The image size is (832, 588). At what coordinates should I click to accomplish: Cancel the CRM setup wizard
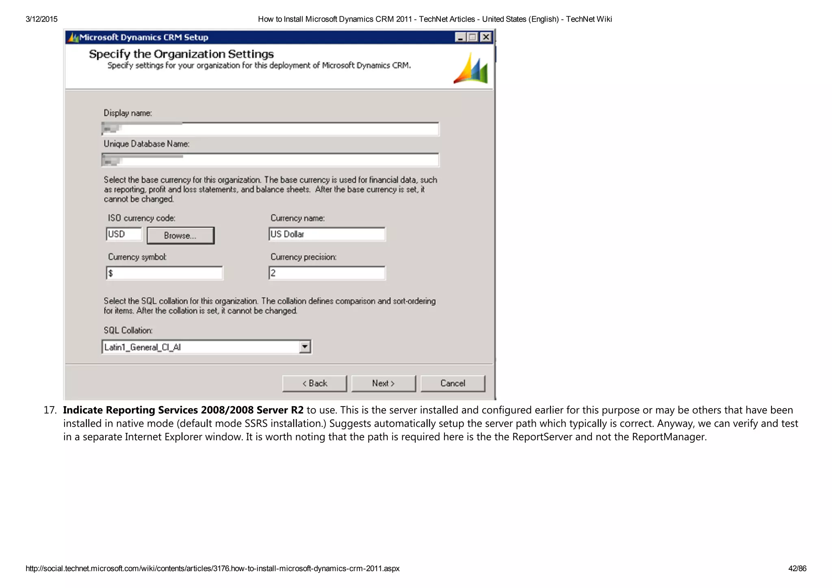453,383
